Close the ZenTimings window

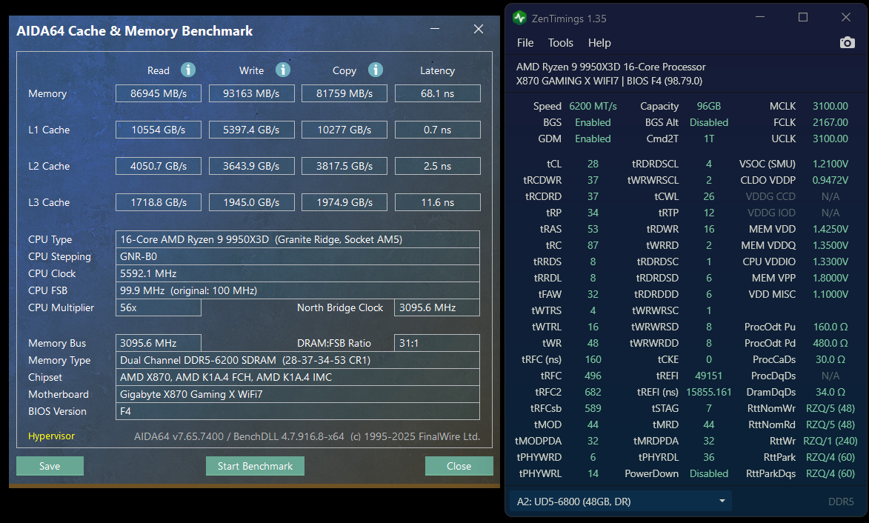point(846,17)
